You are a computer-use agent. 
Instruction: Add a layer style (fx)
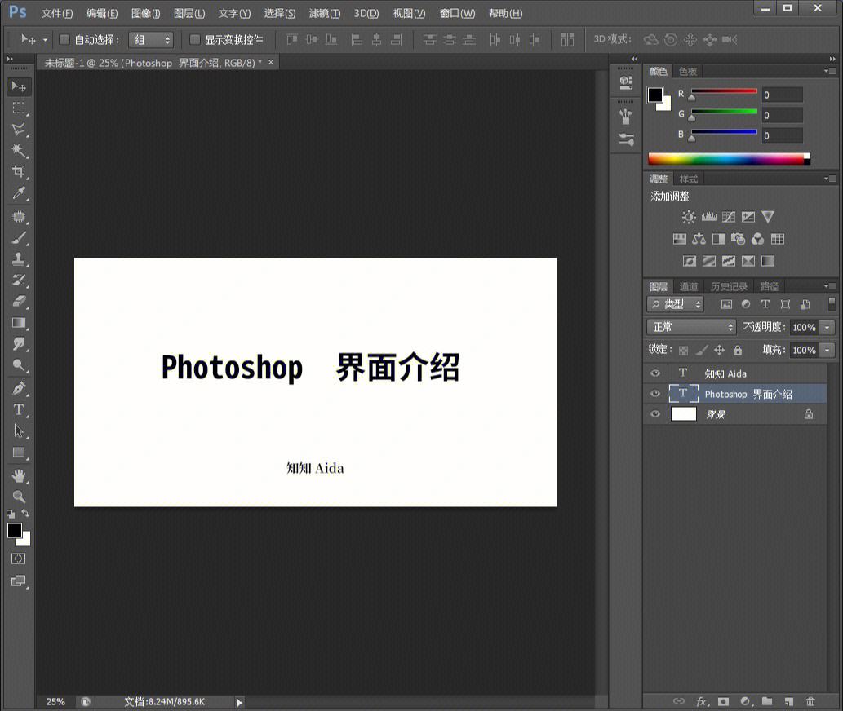pos(703,701)
